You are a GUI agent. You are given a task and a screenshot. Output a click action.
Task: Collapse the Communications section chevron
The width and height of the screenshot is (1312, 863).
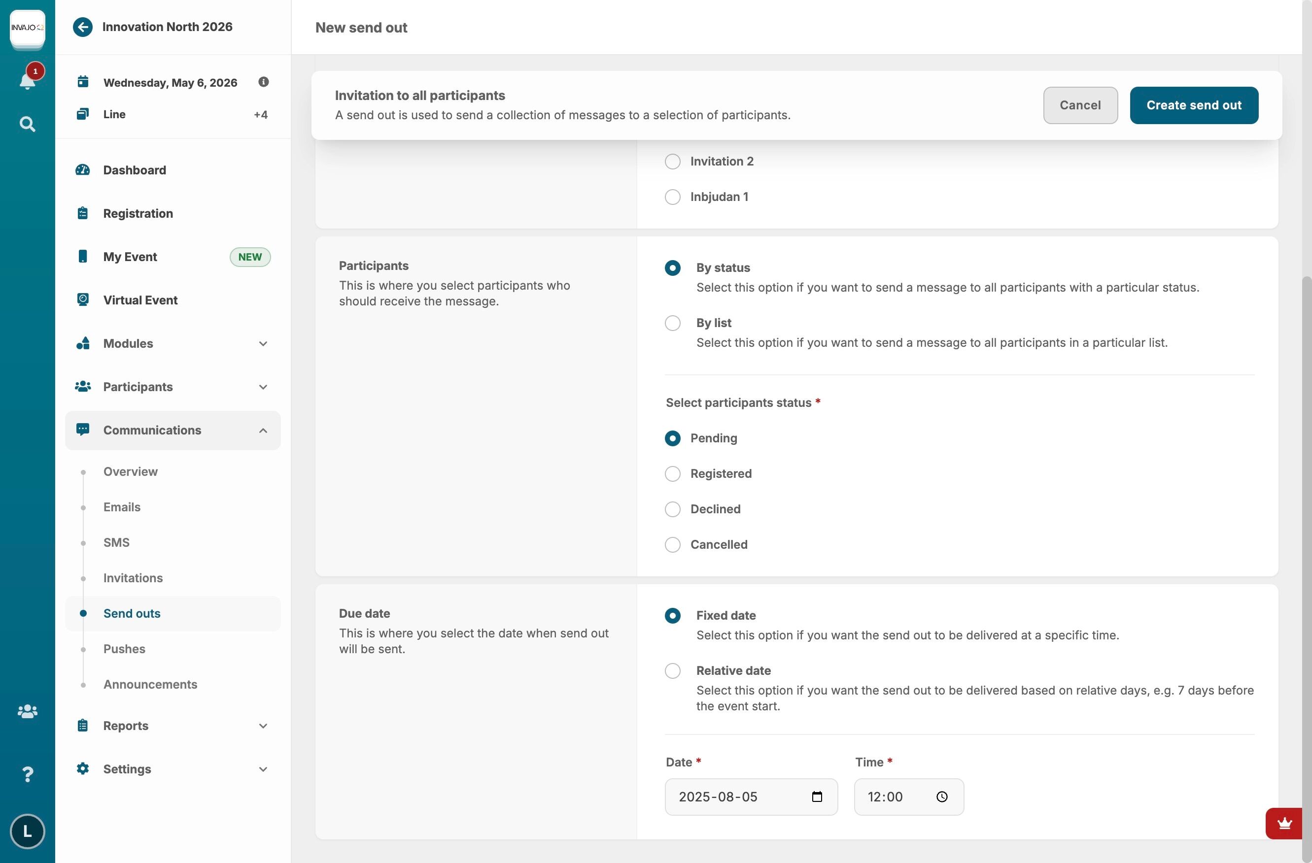pos(263,431)
